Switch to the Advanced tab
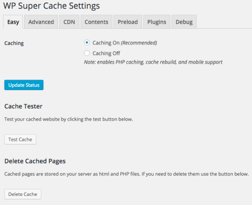The image size is (252, 205). point(41,22)
